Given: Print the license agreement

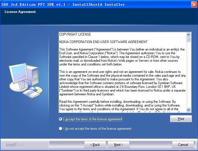Looking at the screenshot, I should coord(181,119).
